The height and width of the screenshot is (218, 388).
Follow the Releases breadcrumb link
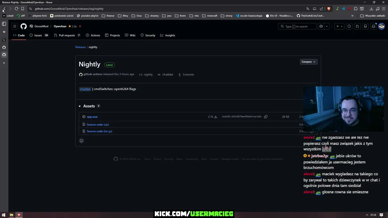[x=80, y=47]
